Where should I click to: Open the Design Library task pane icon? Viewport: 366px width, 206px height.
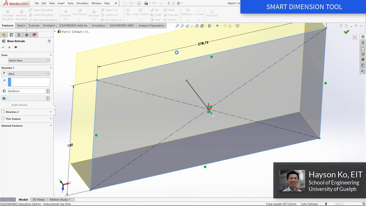(363, 43)
